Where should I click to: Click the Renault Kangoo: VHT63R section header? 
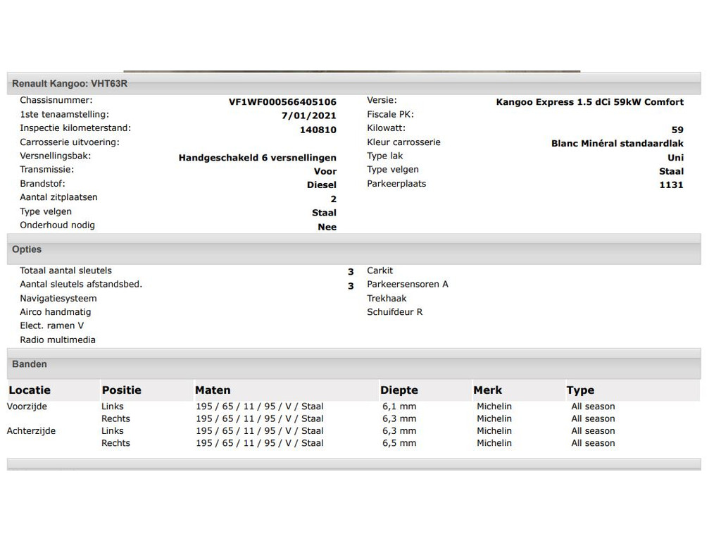click(x=70, y=84)
